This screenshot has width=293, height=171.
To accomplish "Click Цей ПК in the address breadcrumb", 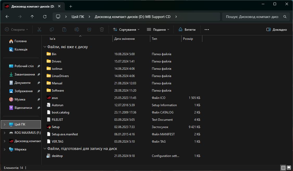I will tap(78, 17).
